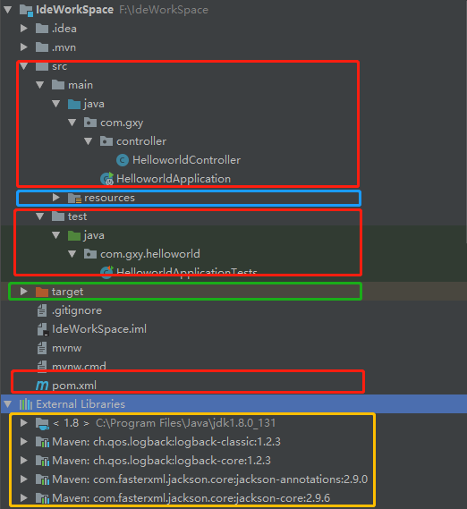Click the External Libraries bars icon
The height and width of the screenshot is (509, 467).
tap(26, 404)
